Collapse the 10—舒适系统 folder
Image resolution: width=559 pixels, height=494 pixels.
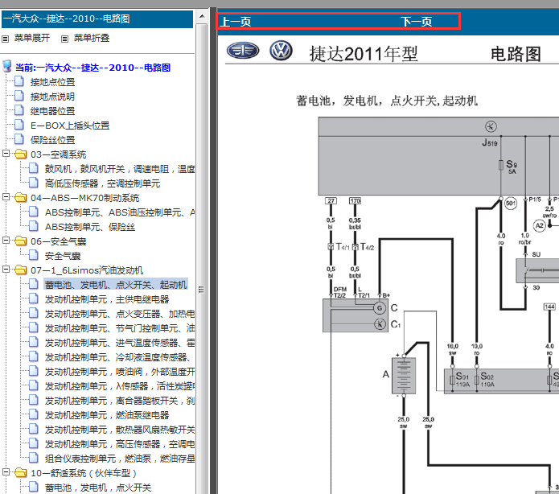6,472
